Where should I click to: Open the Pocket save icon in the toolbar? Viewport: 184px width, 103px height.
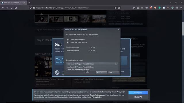click(134, 8)
